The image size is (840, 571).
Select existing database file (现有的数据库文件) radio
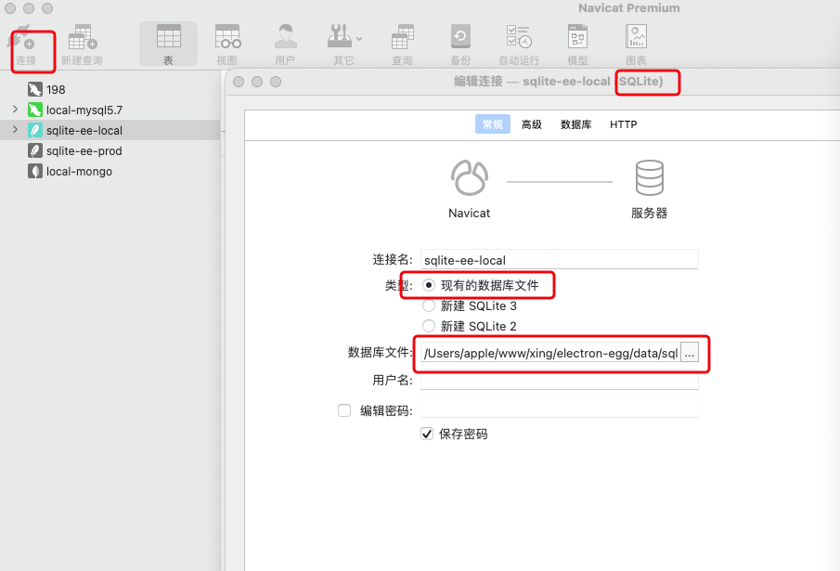coord(429,285)
